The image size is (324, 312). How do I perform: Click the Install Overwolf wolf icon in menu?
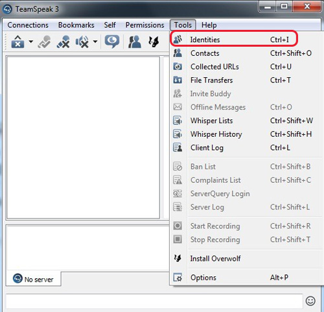[178, 258]
